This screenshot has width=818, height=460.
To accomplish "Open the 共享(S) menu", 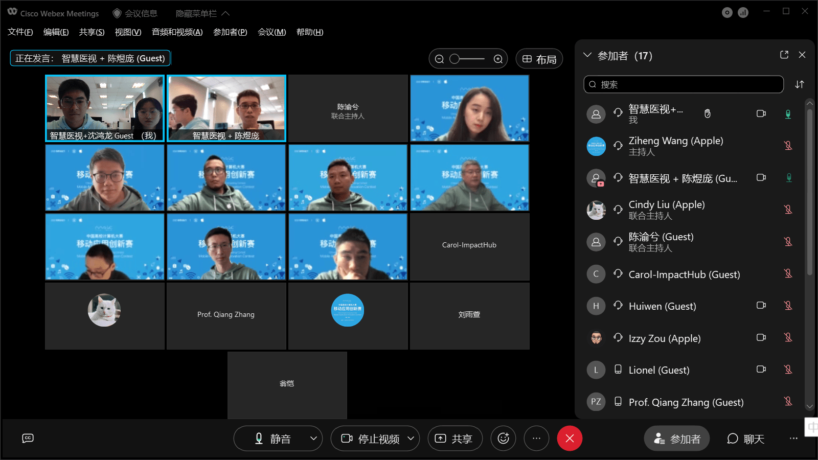I will 92,32.
